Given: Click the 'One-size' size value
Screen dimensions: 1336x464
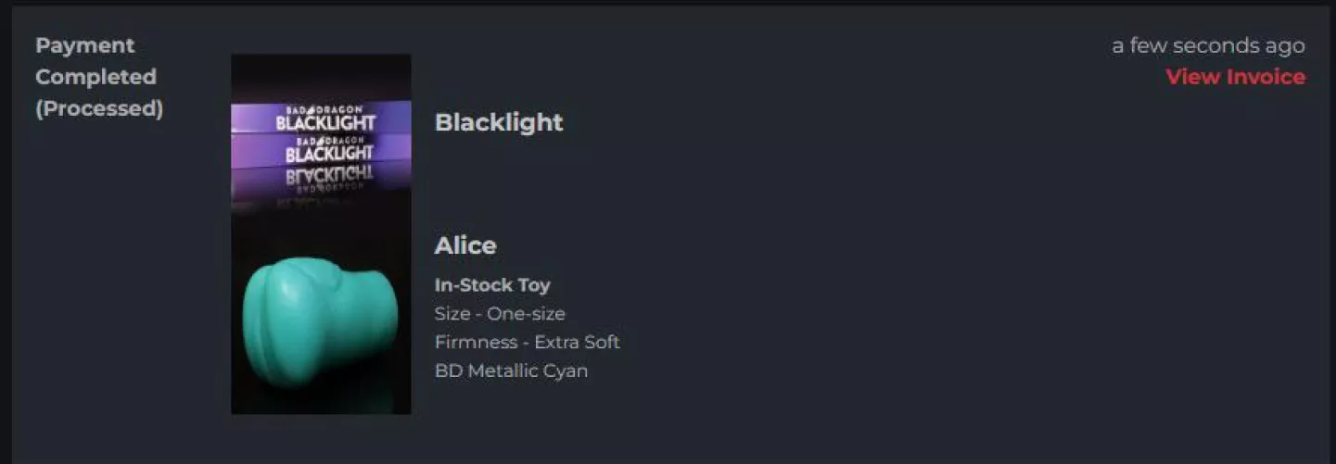Looking at the screenshot, I should [526, 314].
